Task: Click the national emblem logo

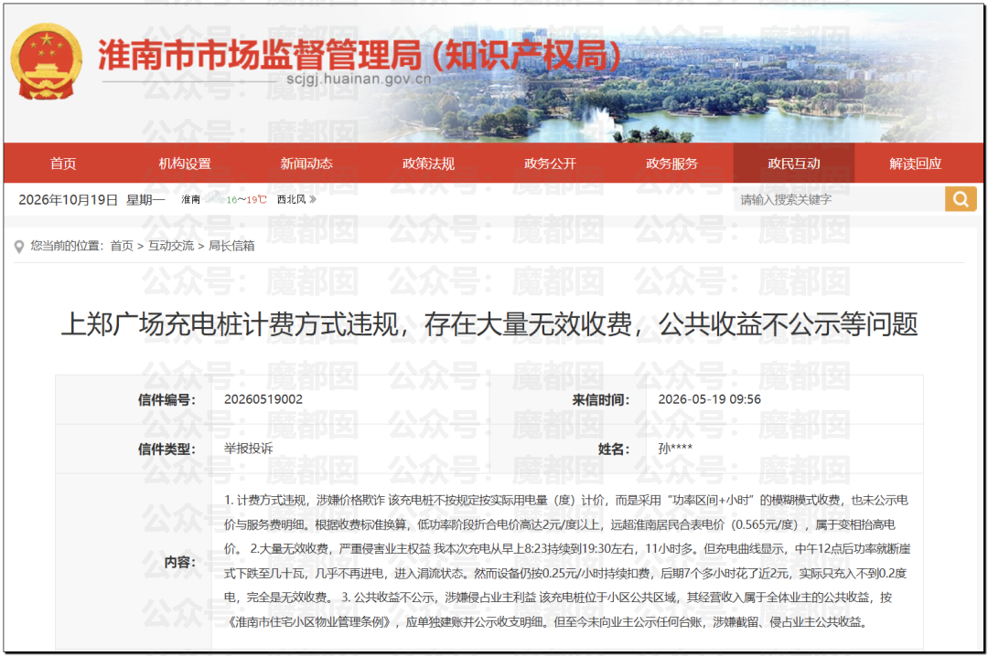Action: tap(46, 62)
